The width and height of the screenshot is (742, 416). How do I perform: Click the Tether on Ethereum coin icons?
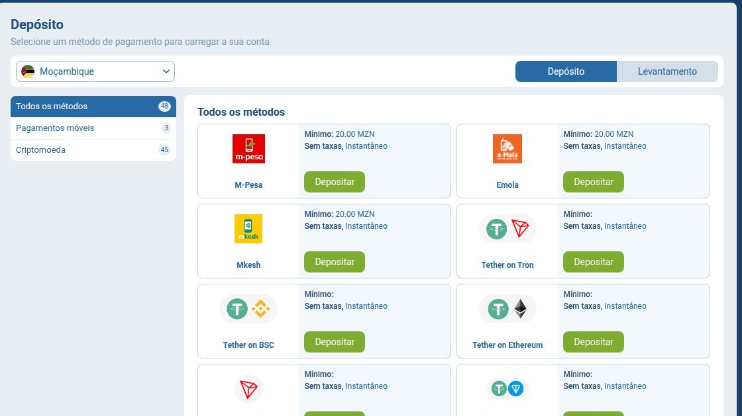coord(507,309)
